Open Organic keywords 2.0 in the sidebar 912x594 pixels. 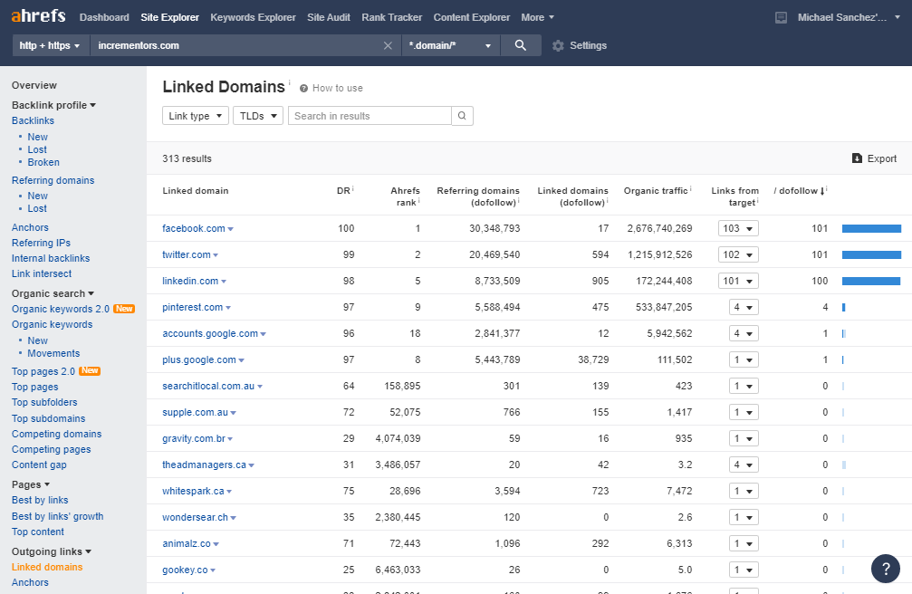point(61,309)
